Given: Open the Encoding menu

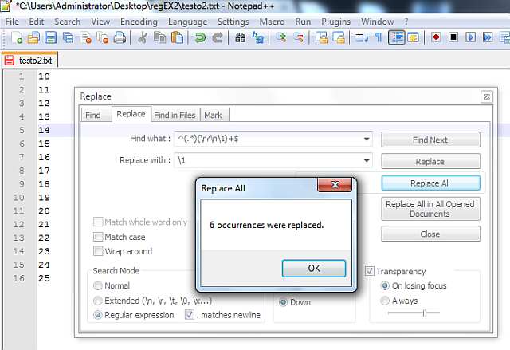Looking at the screenshot, I should (x=139, y=22).
